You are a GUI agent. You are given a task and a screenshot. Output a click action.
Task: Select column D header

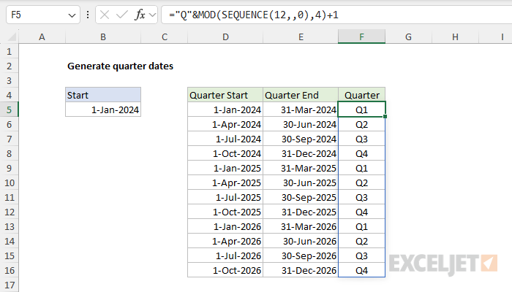pyautogui.click(x=225, y=36)
